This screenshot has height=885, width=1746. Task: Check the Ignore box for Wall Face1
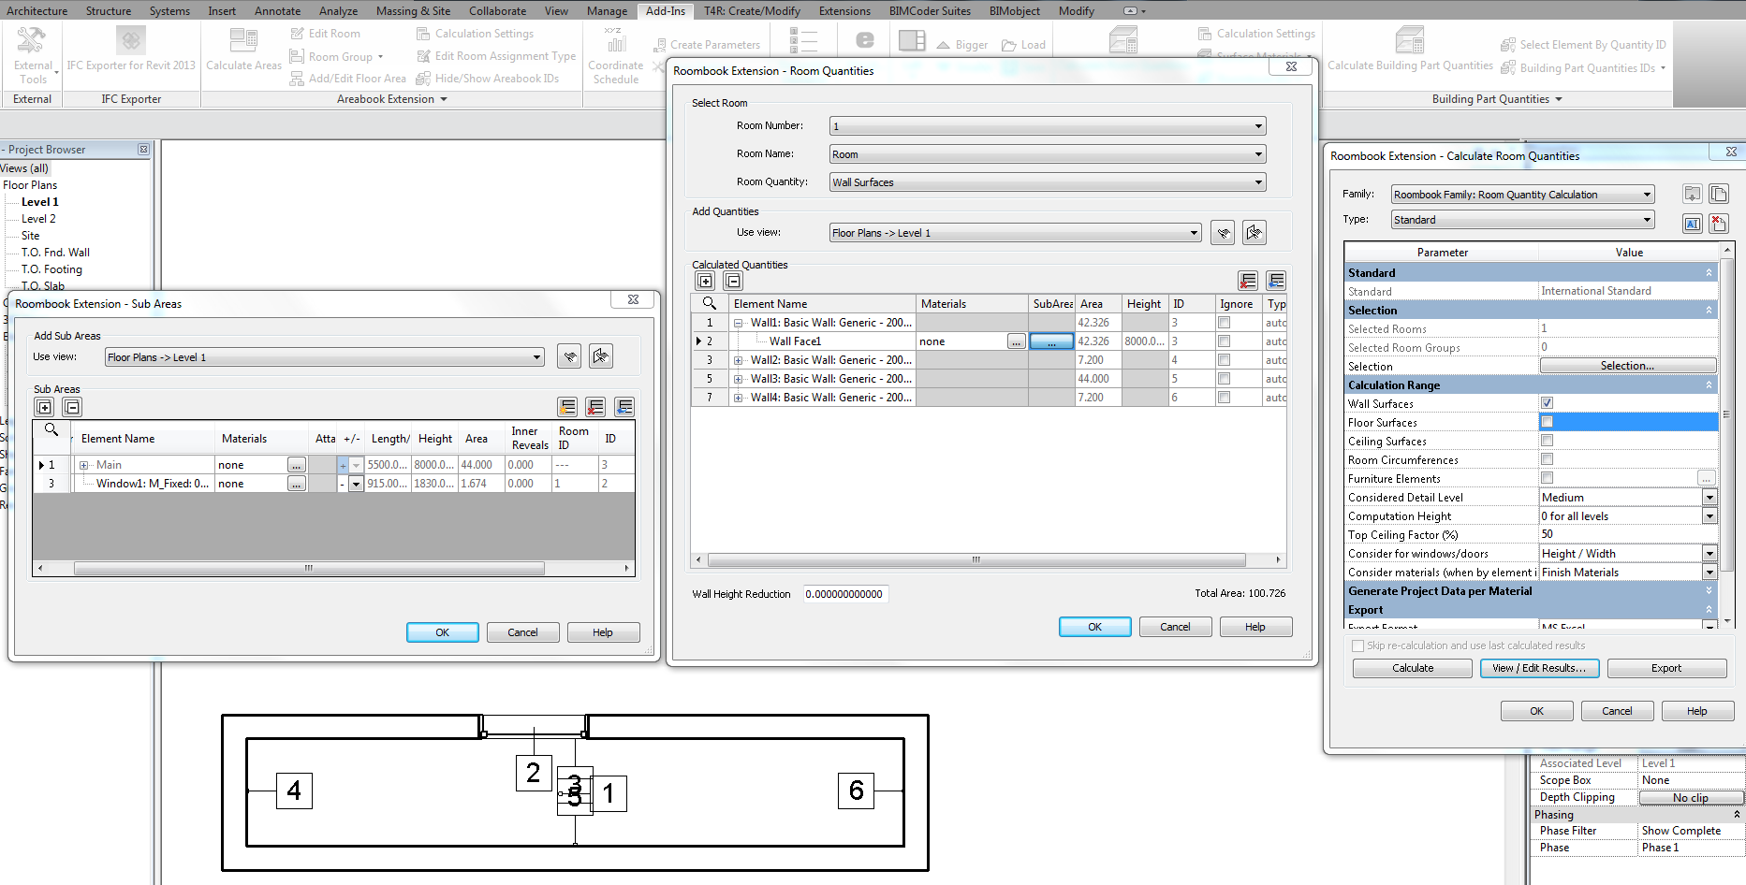[1224, 341]
